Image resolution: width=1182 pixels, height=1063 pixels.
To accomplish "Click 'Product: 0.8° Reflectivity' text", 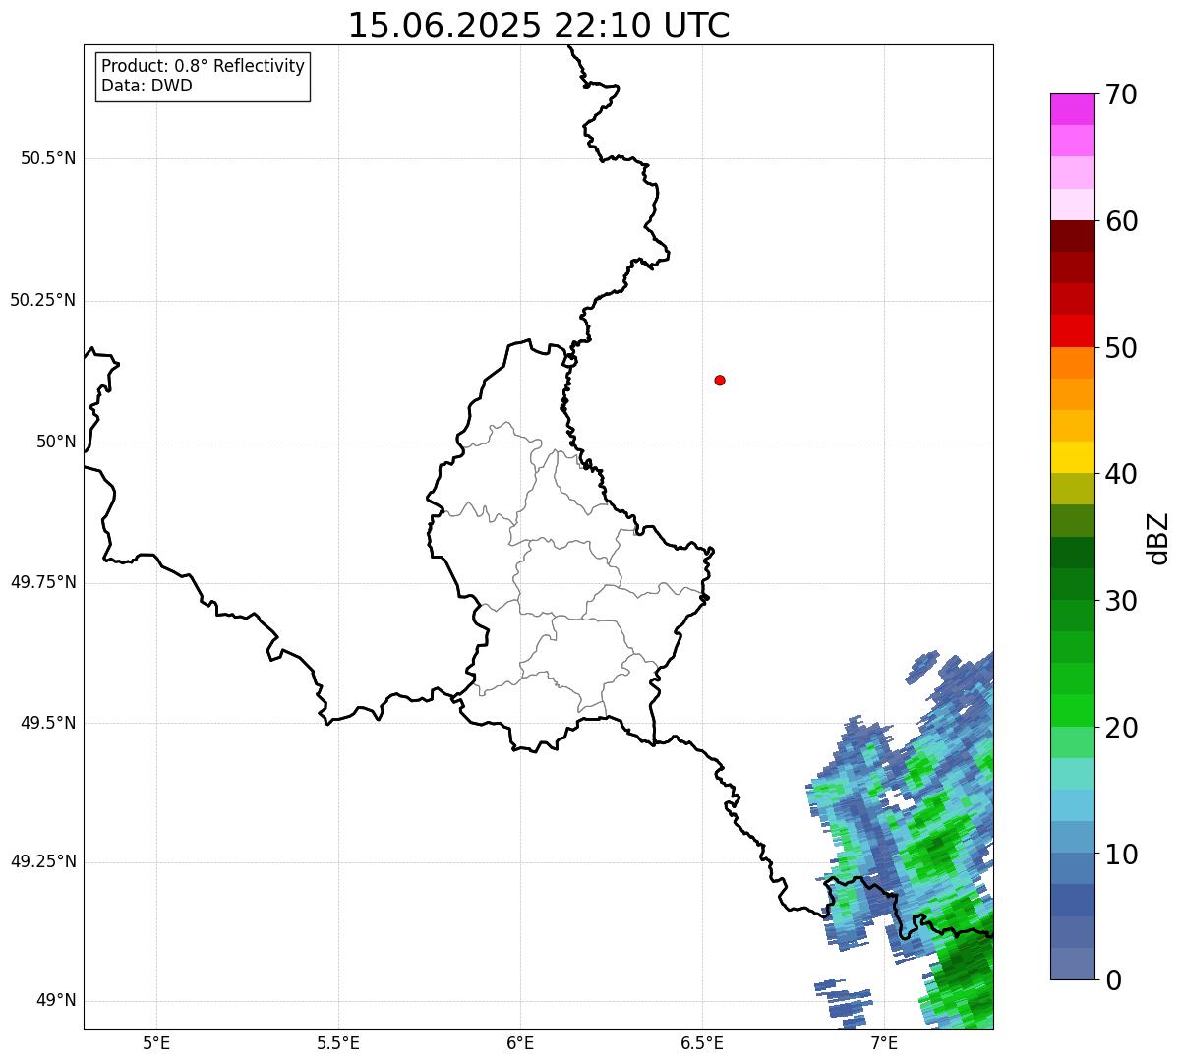I will point(204,66).
